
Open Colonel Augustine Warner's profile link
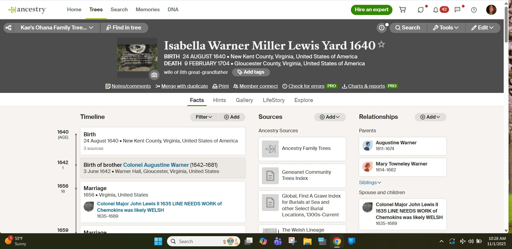click(x=156, y=165)
